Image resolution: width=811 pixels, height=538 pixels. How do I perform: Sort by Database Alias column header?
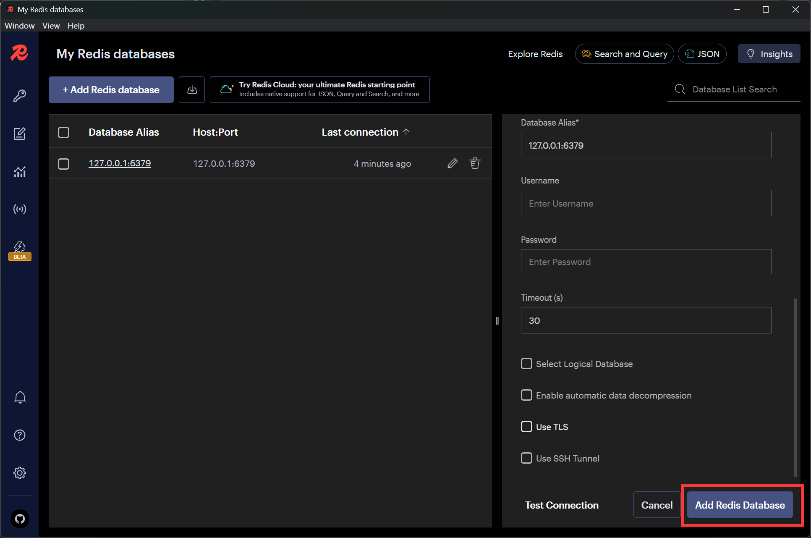124,132
